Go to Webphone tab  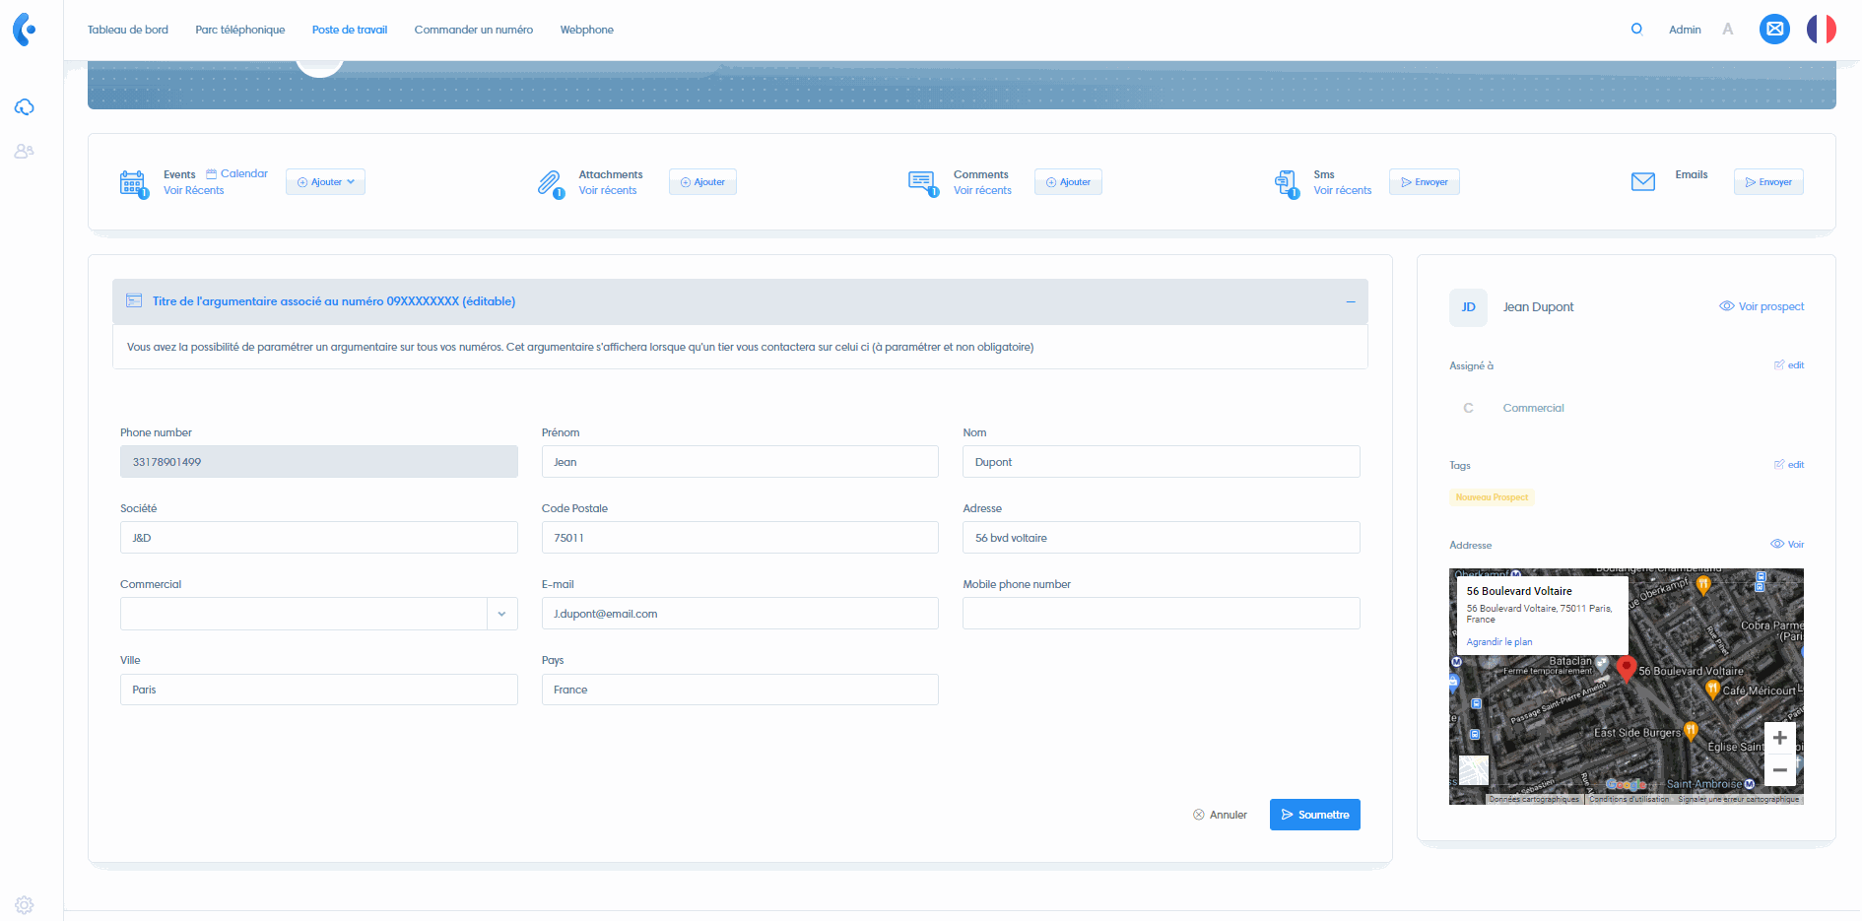(586, 30)
